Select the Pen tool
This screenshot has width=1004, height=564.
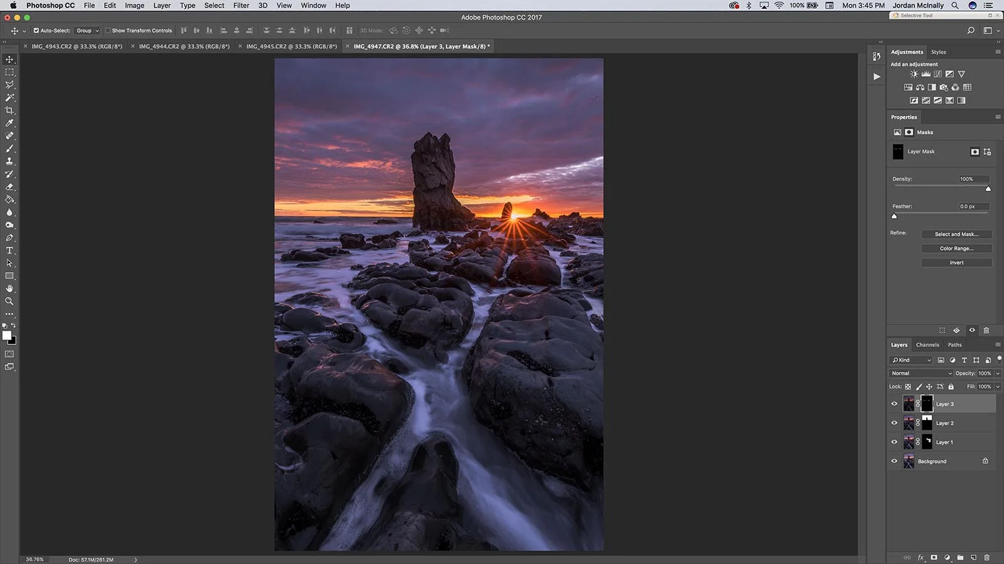click(x=9, y=238)
